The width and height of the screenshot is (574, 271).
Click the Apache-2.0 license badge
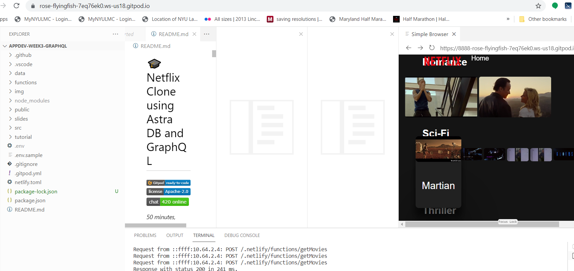click(x=168, y=192)
